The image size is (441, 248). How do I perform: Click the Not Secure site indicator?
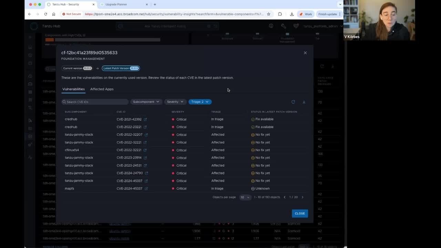tap(71, 14)
